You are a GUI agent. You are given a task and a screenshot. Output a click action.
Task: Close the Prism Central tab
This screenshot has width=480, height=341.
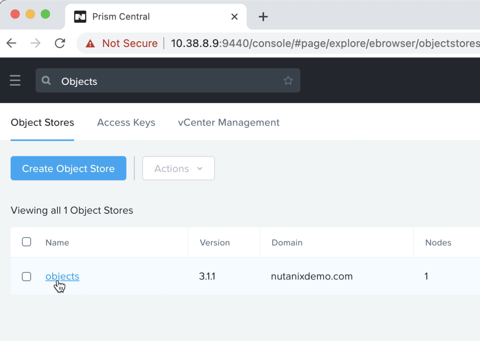coord(234,17)
